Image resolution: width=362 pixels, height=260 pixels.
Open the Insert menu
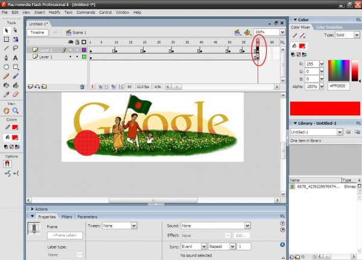click(39, 13)
